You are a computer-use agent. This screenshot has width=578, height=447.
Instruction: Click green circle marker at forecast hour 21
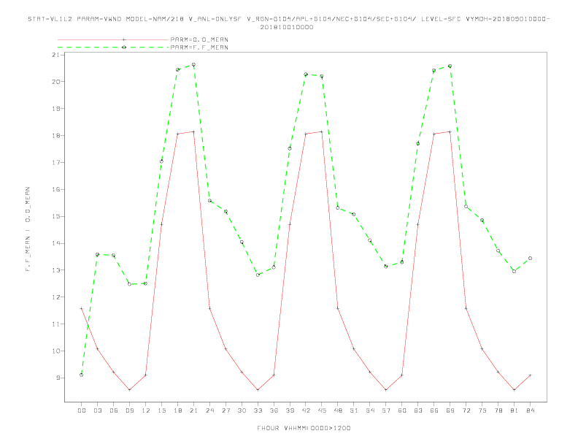pyautogui.click(x=193, y=65)
